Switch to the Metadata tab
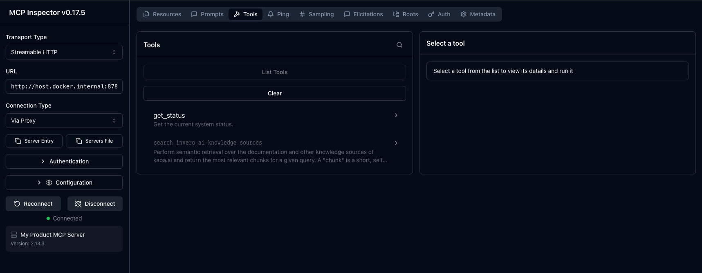 click(x=478, y=14)
